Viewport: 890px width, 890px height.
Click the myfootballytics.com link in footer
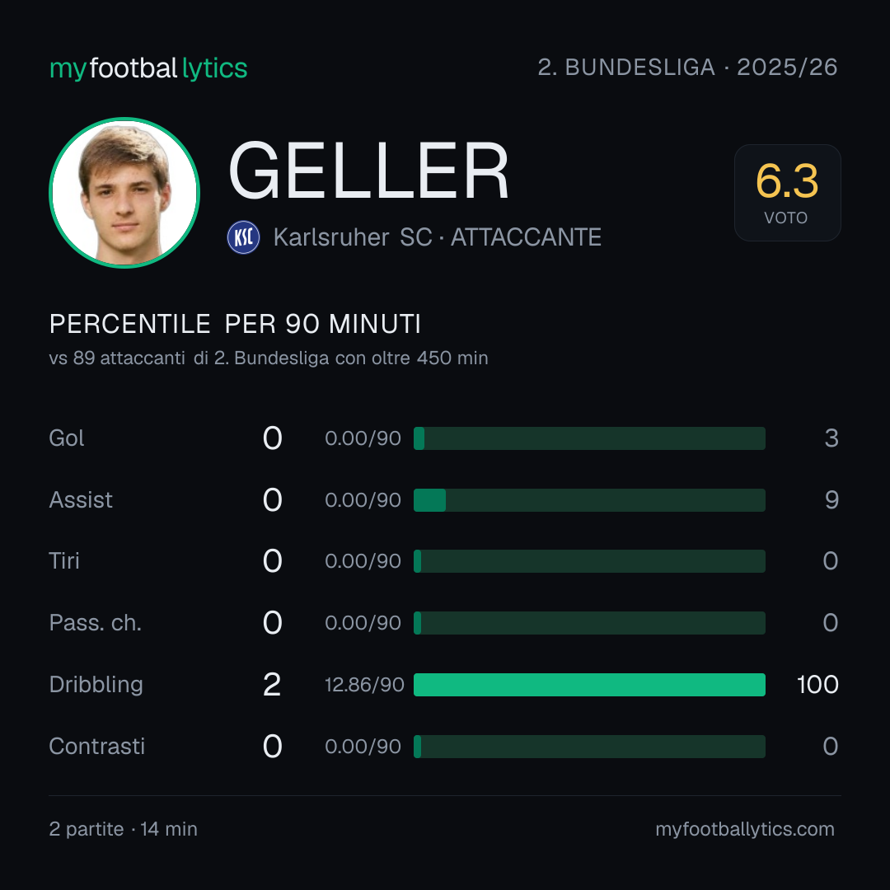745,829
